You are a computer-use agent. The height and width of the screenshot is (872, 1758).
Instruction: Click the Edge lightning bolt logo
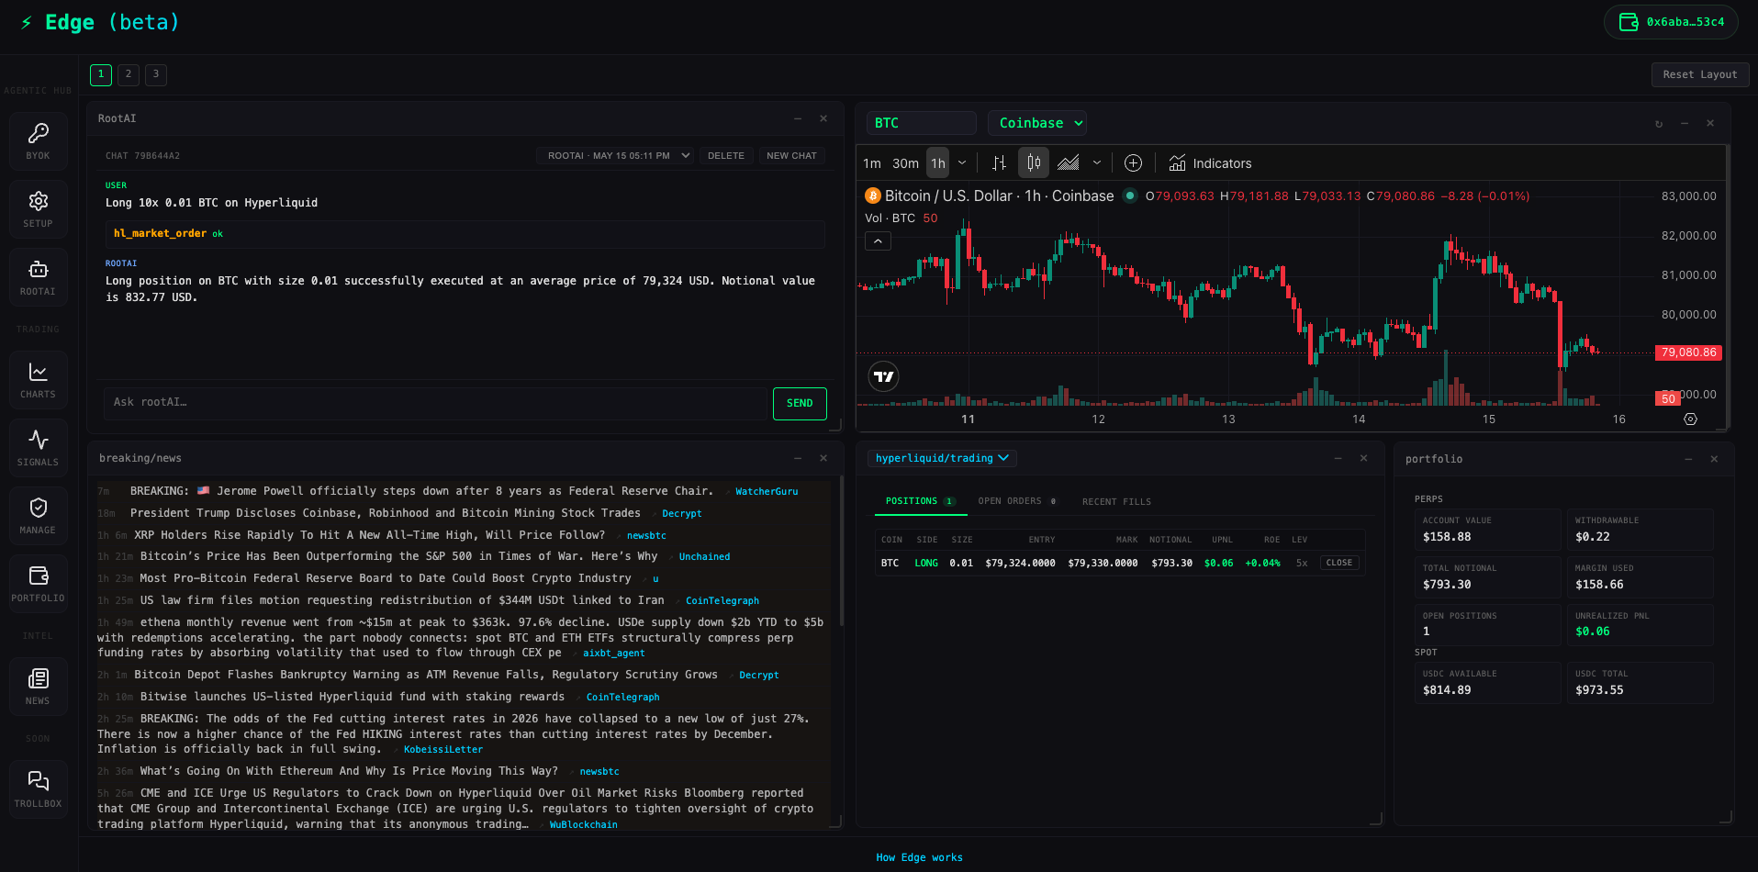(x=27, y=22)
